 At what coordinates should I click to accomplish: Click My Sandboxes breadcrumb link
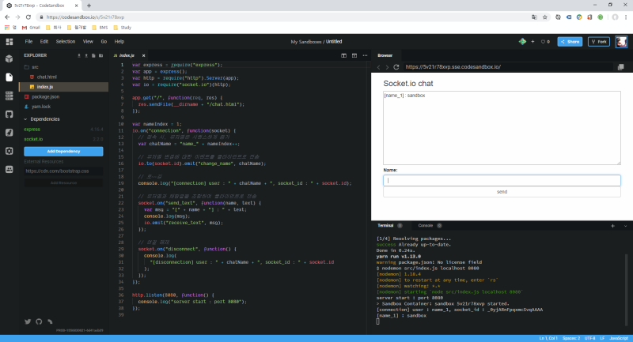[306, 42]
